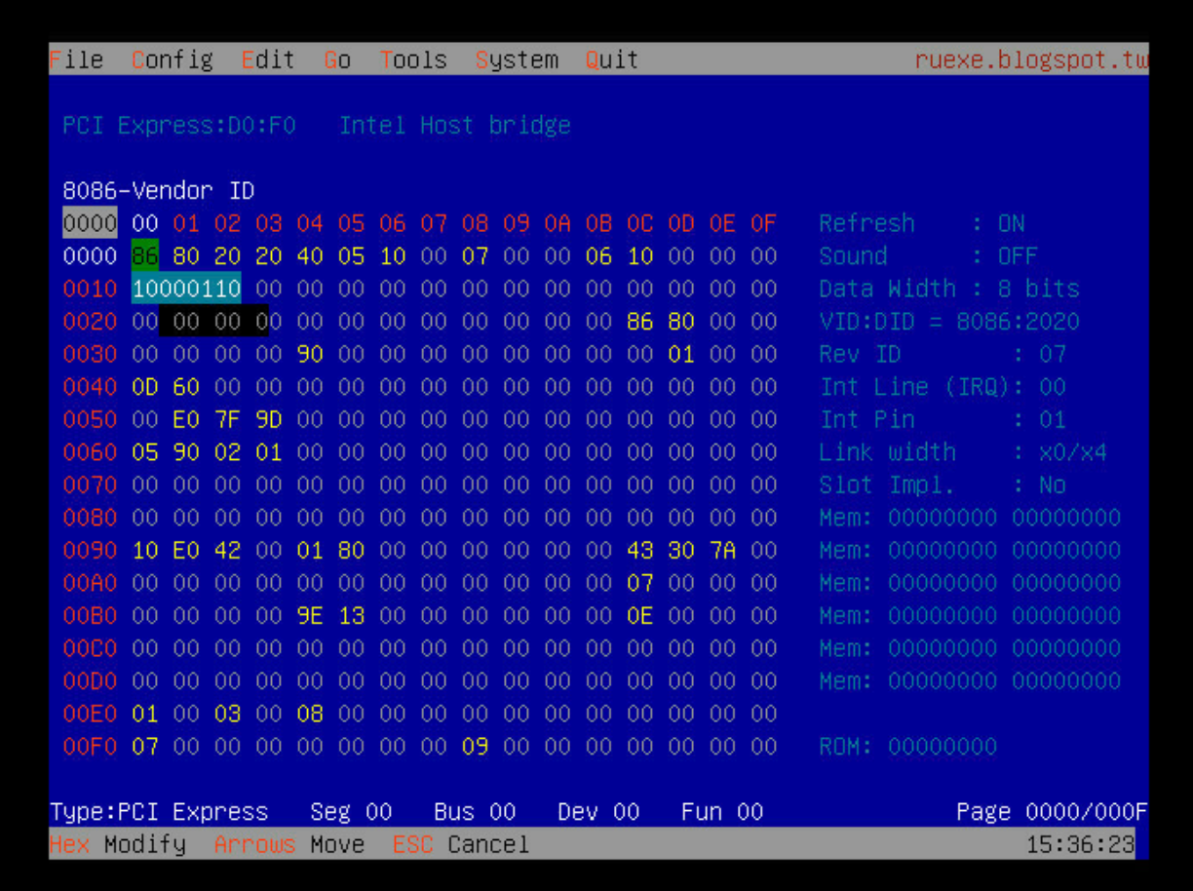Image resolution: width=1193 pixels, height=891 pixels.
Task: Select row offset 0040 label
Action: [x=90, y=388]
